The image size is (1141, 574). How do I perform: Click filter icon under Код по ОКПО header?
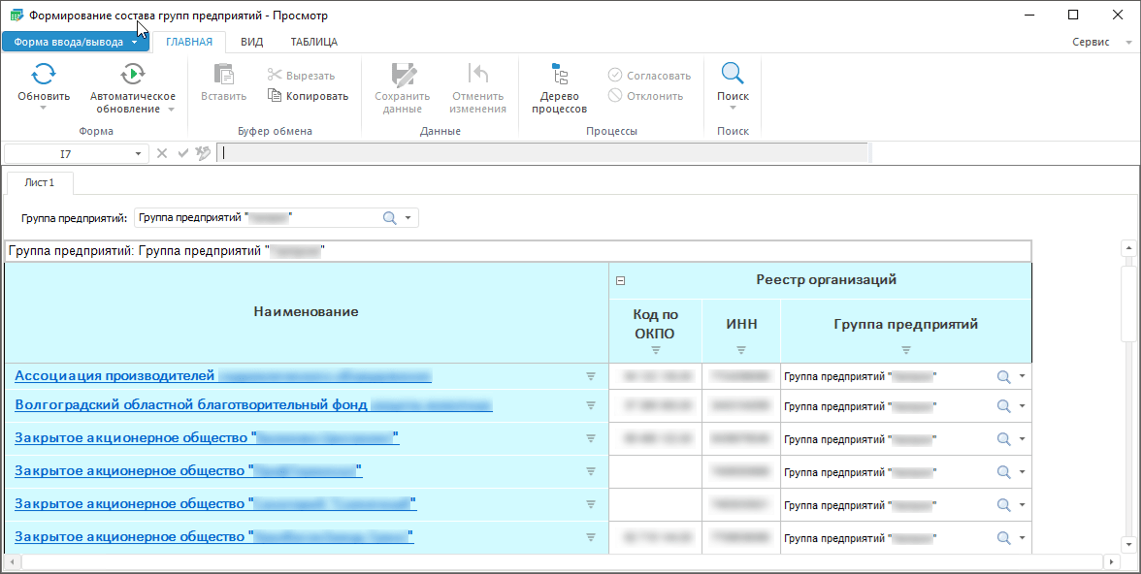point(656,350)
